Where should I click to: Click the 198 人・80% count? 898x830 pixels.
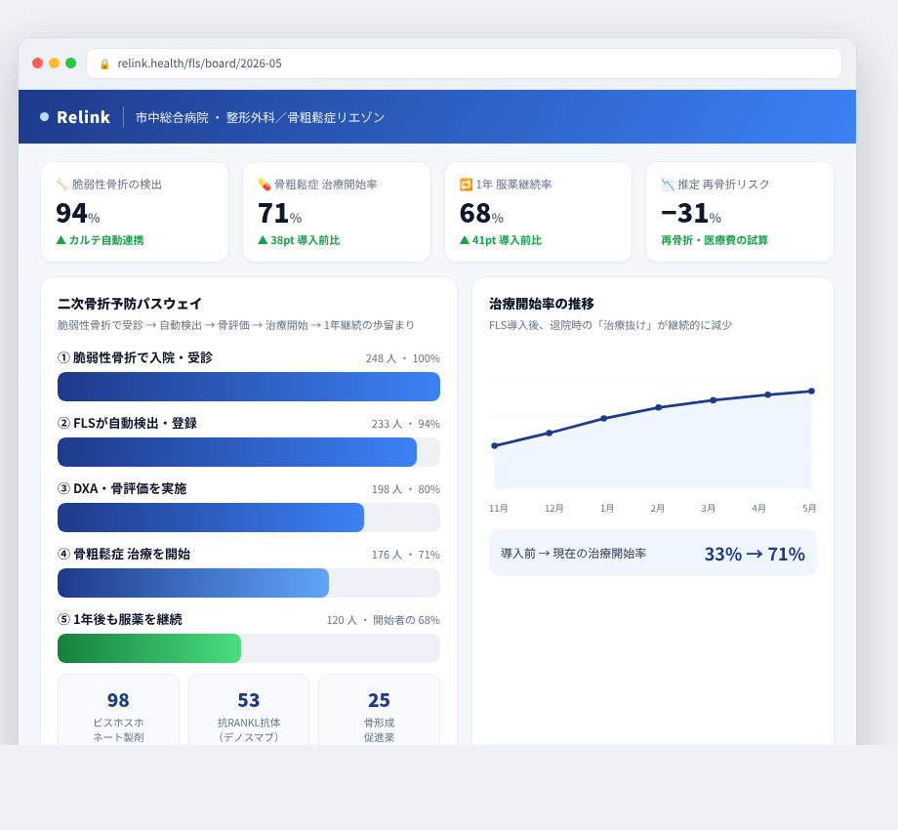pyautogui.click(x=405, y=489)
